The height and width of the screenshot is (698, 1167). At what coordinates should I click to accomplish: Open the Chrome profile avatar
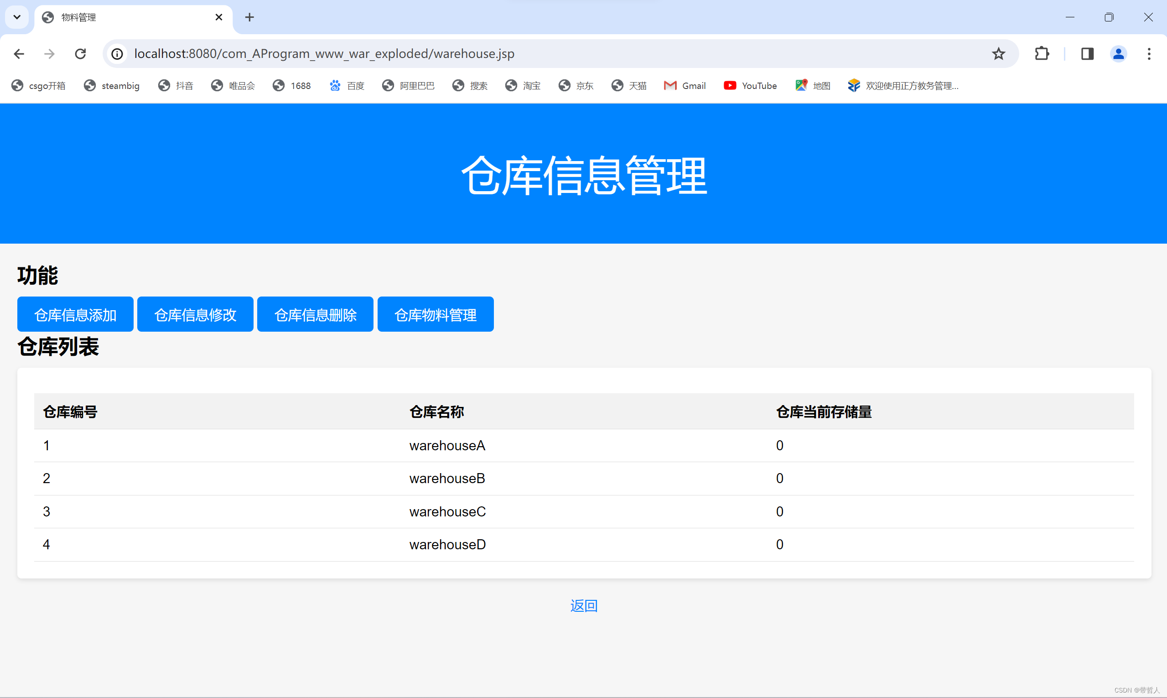click(x=1119, y=54)
